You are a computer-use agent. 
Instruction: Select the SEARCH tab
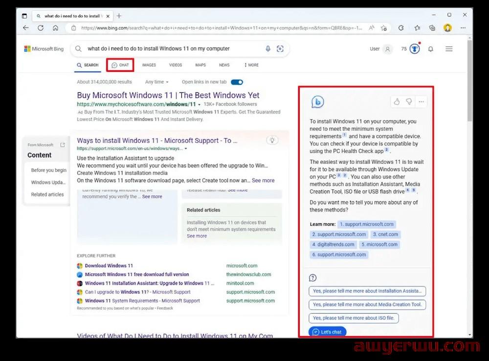pos(88,65)
